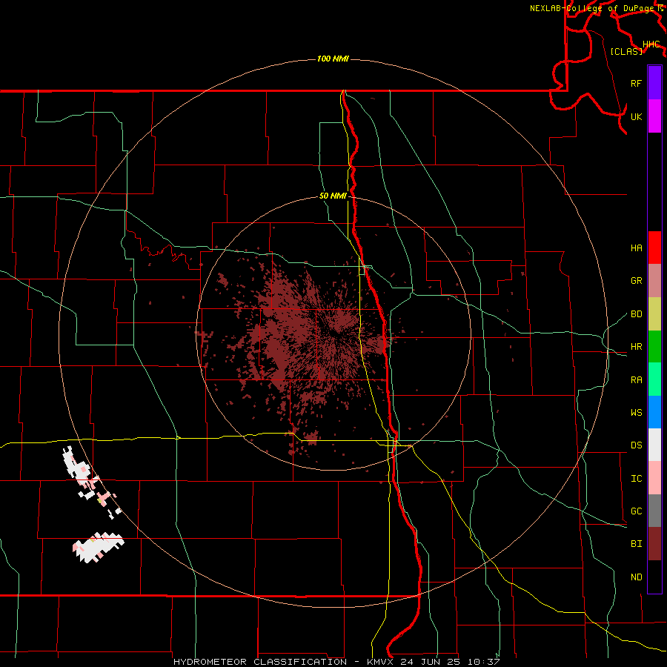Click the "HYDROMETEOR CLASSIFICATION" footer title

click(260, 662)
